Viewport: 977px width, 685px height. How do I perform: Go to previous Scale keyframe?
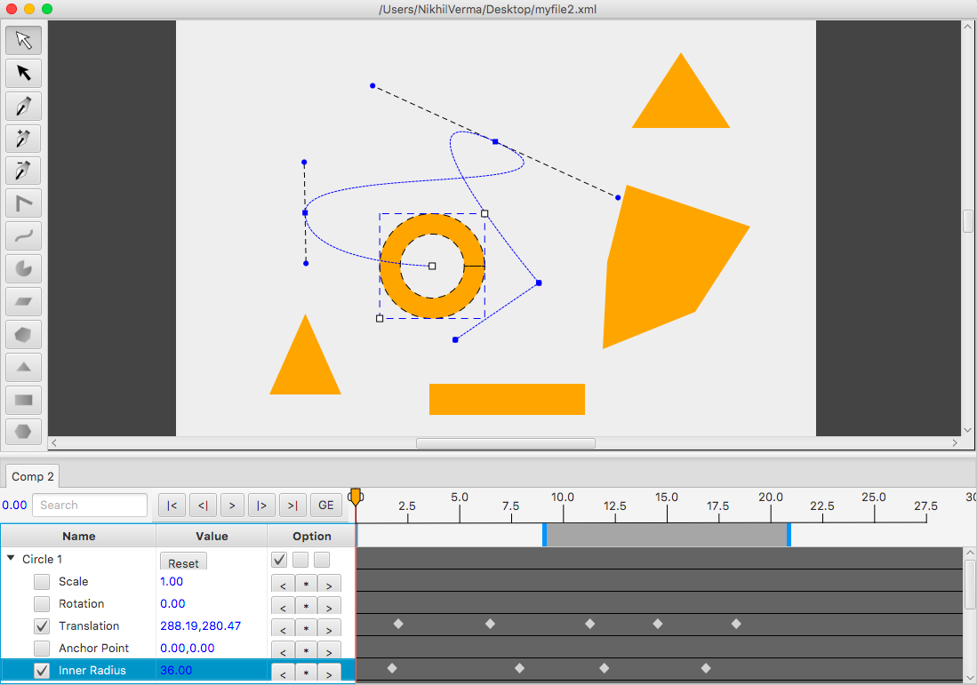coord(283,584)
